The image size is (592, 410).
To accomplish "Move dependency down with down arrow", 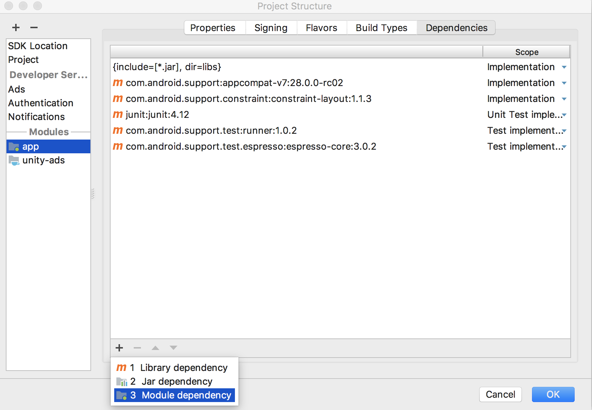I will 173,348.
